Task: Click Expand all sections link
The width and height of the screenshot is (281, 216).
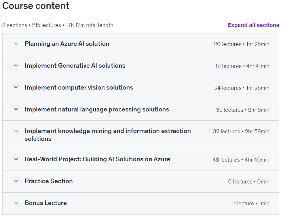Action: coord(253,25)
